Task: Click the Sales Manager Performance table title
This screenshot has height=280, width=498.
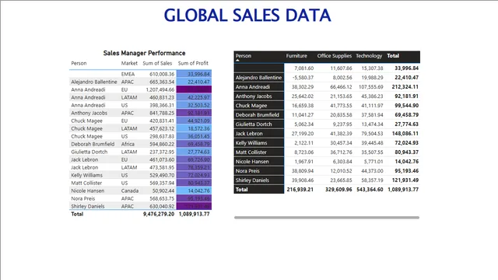Action: pyautogui.click(x=144, y=53)
